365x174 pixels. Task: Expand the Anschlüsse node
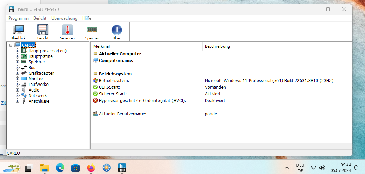pos(17,101)
